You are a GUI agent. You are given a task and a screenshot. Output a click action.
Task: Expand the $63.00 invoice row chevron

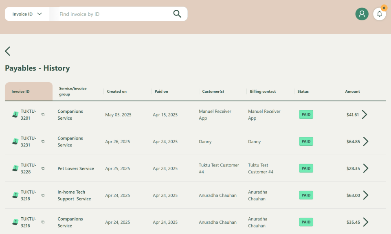click(x=366, y=195)
